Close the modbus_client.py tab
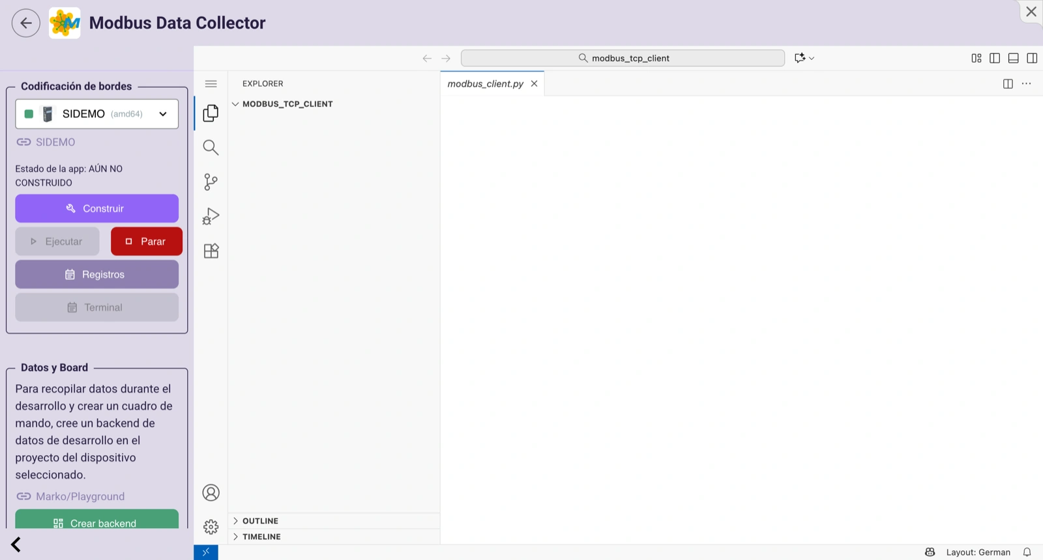Viewport: 1043px width, 560px height. pos(534,84)
